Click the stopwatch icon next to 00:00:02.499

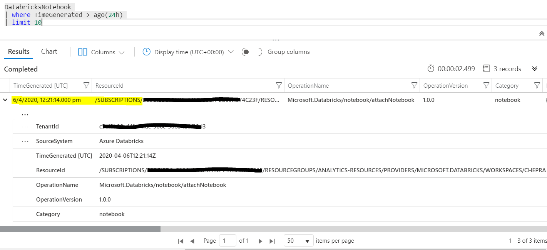coord(431,68)
